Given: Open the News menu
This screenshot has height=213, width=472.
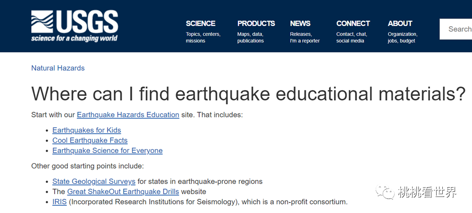Looking at the screenshot, I should [x=300, y=24].
